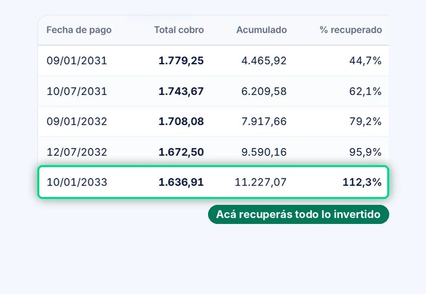This screenshot has width=426, height=294.
Task: Select the date 09/01/2032
Action: pos(77,121)
